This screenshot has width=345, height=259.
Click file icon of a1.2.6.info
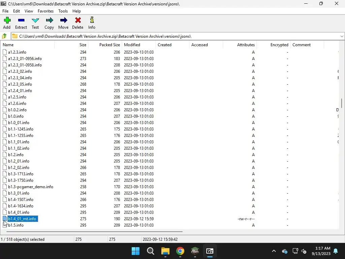[5, 103]
